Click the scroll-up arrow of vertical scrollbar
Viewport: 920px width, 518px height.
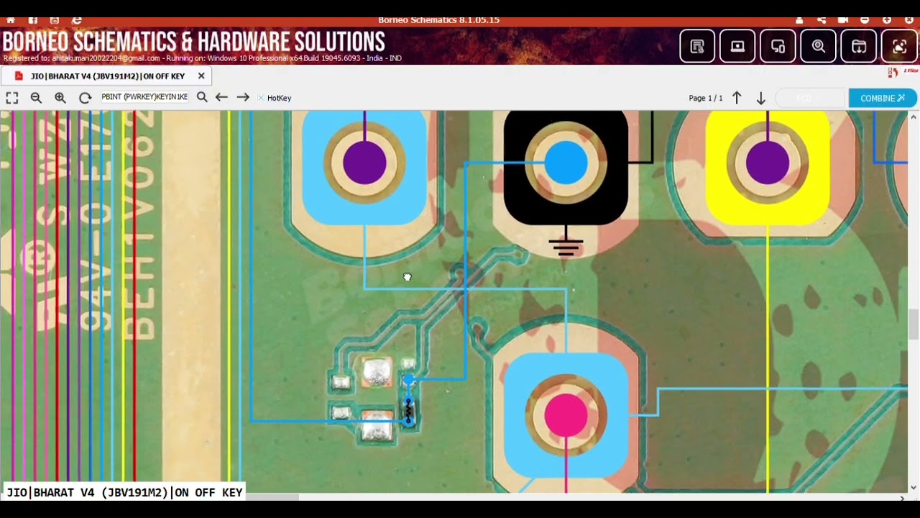tap(914, 117)
